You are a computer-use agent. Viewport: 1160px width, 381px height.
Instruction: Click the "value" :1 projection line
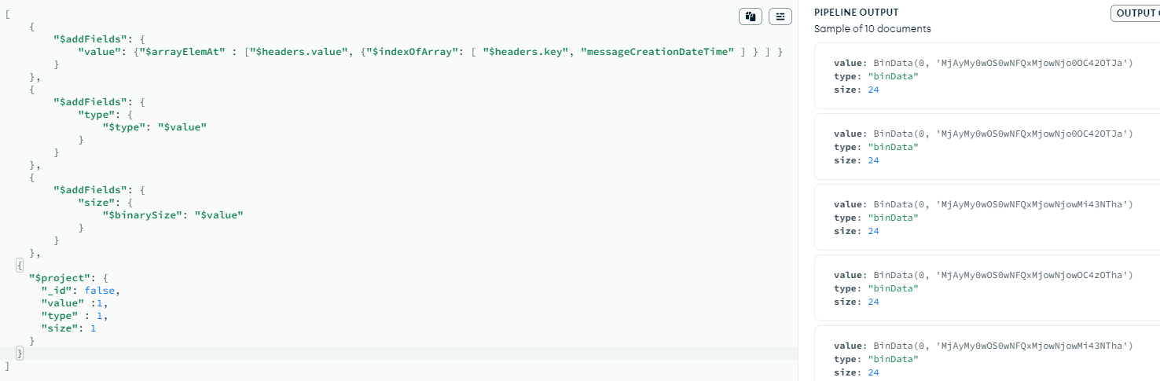(x=72, y=303)
